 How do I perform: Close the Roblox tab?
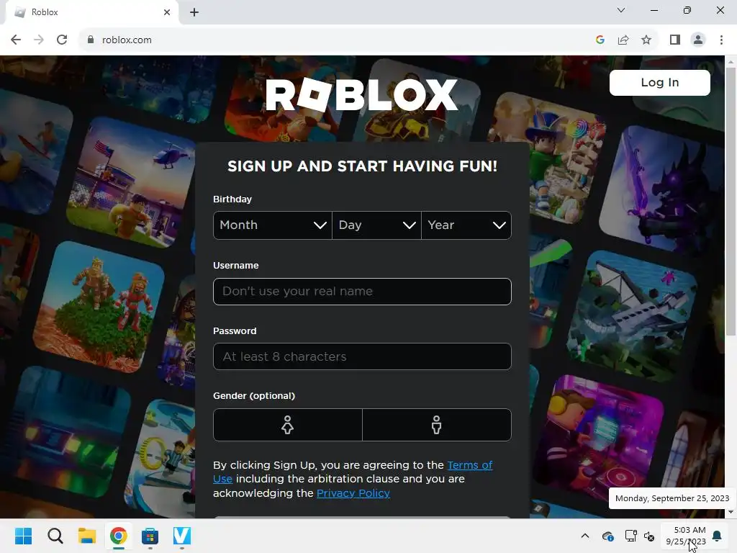click(x=167, y=12)
